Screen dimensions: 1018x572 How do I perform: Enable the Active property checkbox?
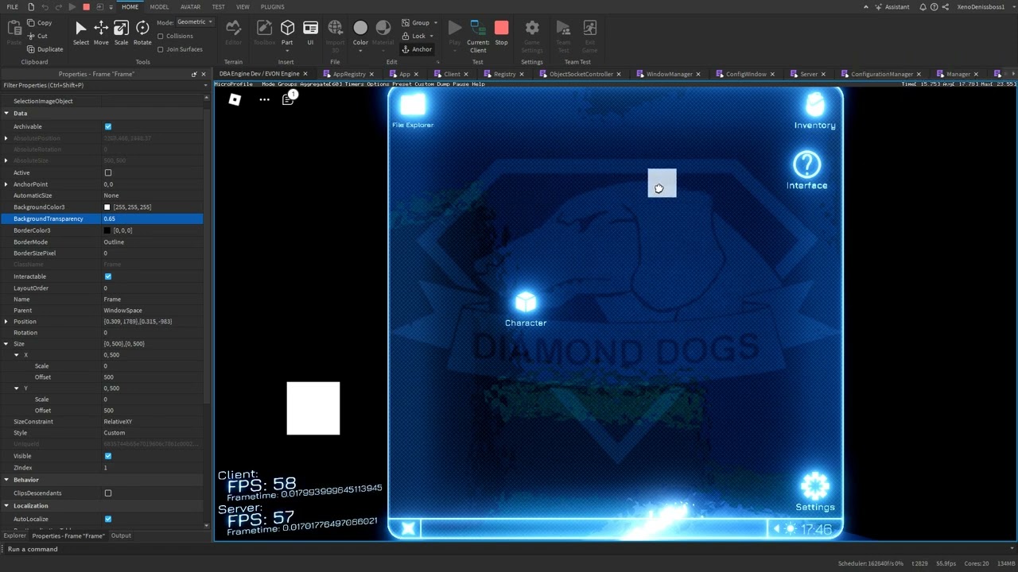click(x=108, y=172)
